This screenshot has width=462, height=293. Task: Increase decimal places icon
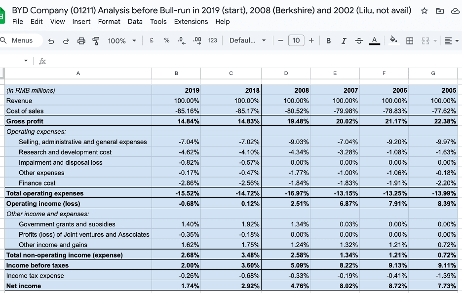click(x=197, y=40)
